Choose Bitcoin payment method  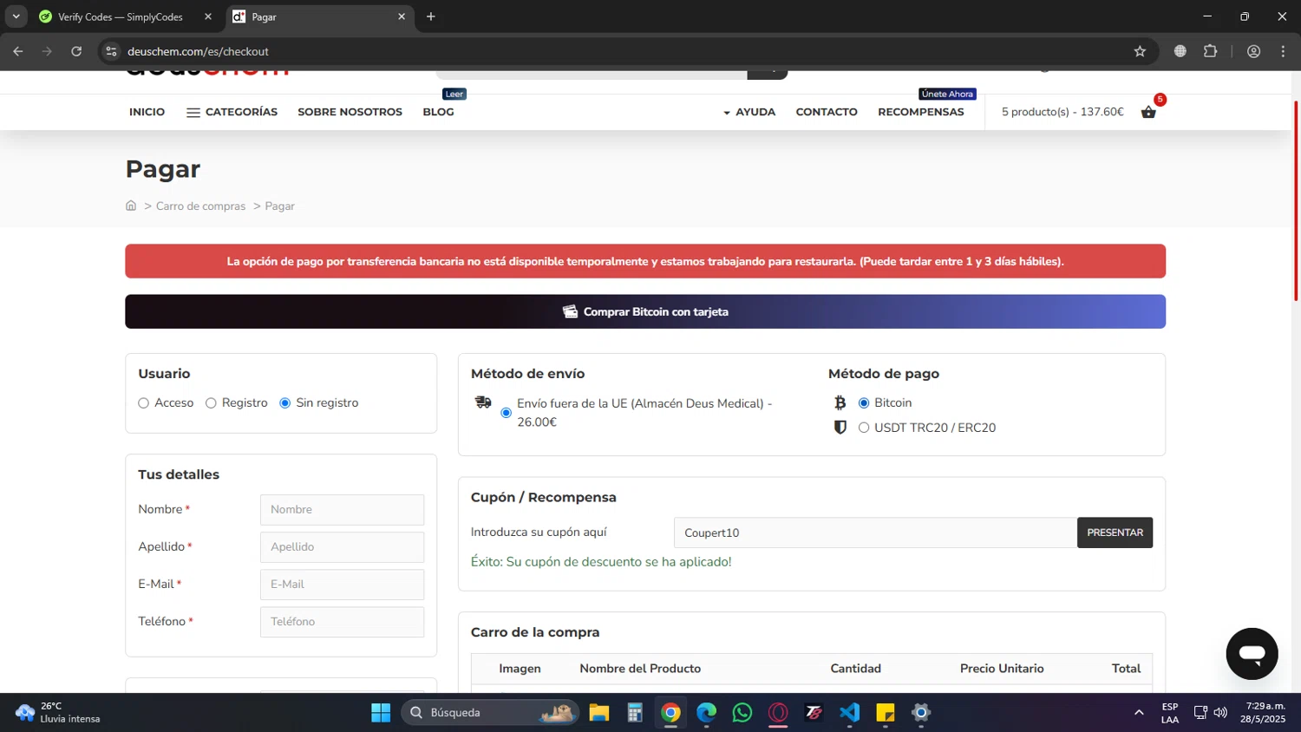click(x=864, y=403)
